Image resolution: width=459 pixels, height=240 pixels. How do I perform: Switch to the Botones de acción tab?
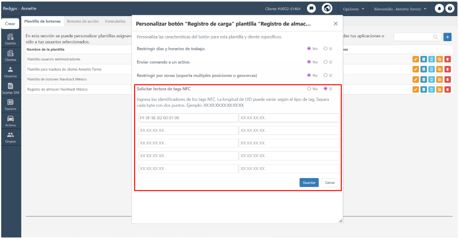point(83,21)
